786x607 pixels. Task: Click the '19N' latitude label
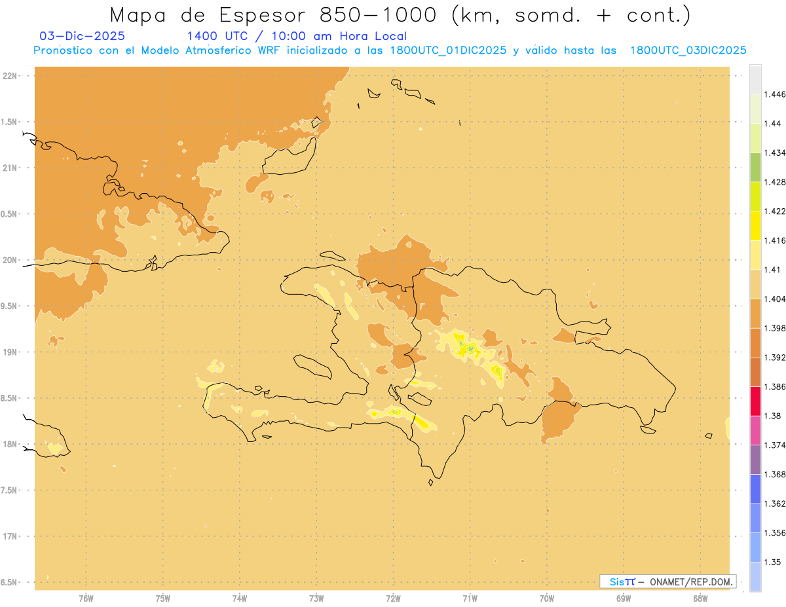click(x=10, y=352)
